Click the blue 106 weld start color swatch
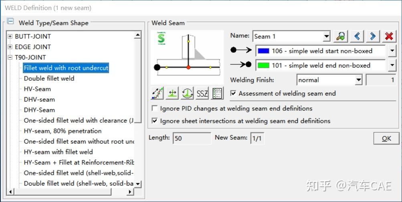The height and width of the screenshot is (202, 402). click(264, 51)
